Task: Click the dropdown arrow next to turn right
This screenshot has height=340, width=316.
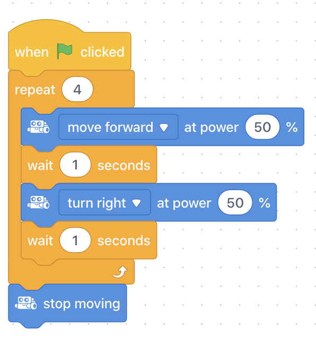Action: click(136, 203)
